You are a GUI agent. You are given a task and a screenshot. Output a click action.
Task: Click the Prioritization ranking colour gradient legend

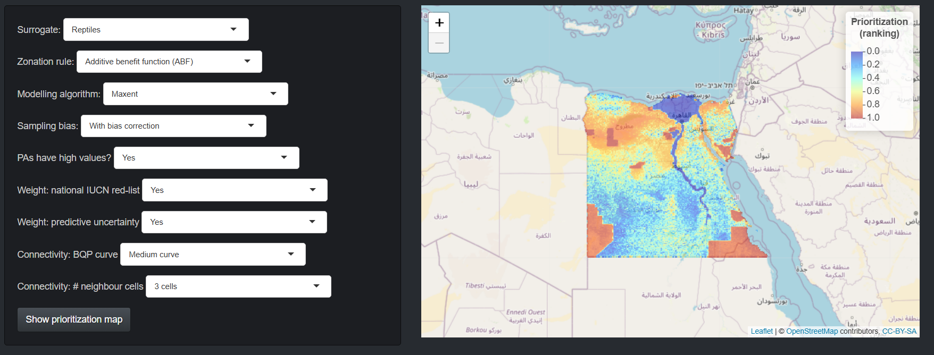click(857, 84)
